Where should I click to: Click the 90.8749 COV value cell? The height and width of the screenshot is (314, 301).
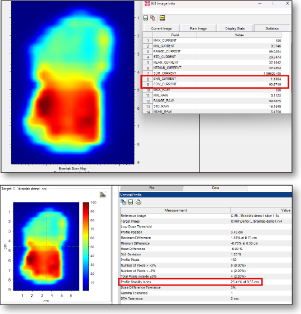pos(239,84)
